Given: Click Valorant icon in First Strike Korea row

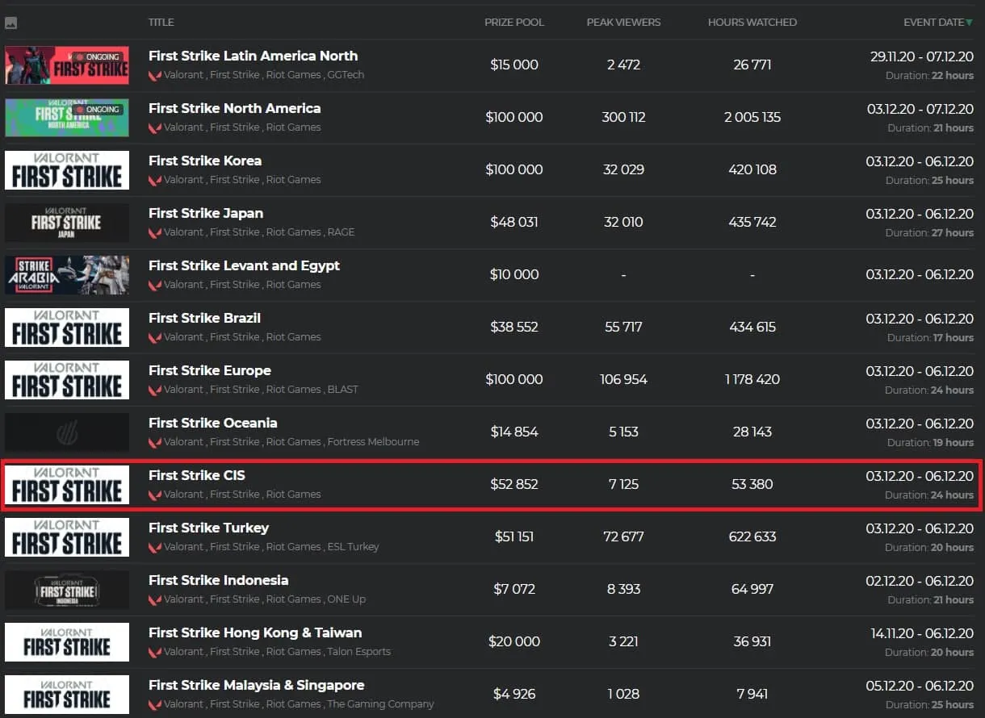Looking at the screenshot, I should pos(155,180).
